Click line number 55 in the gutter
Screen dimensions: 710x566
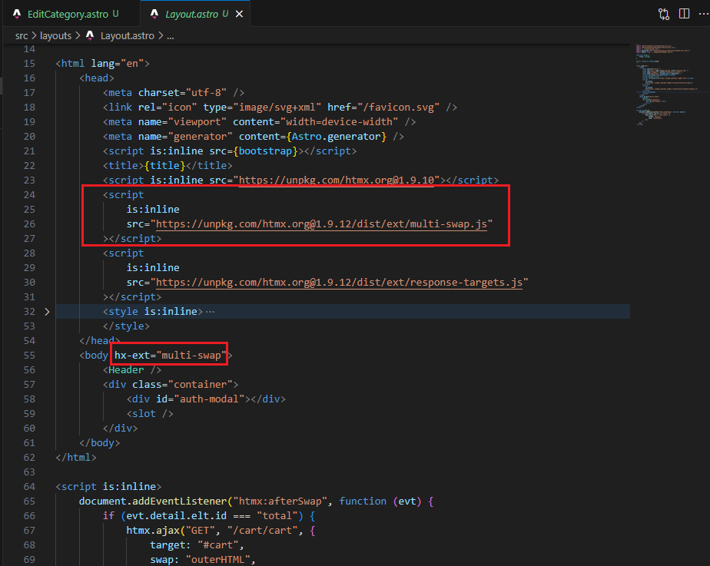click(29, 356)
